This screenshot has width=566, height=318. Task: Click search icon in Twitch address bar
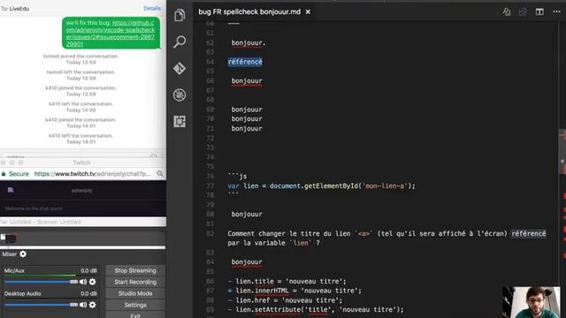[160, 174]
